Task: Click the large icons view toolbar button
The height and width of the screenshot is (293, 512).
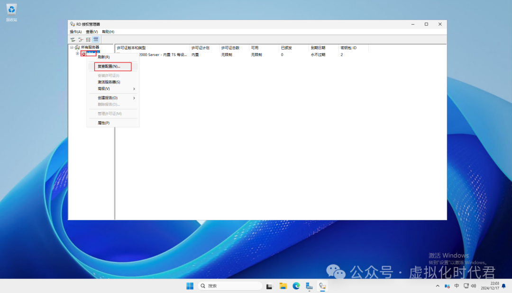Action: (x=73, y=39)
